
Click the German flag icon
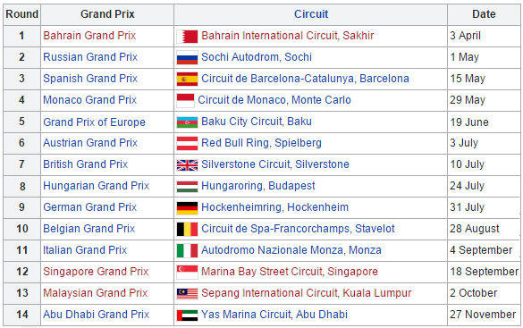pyautogui.click(x=187, y=208)
